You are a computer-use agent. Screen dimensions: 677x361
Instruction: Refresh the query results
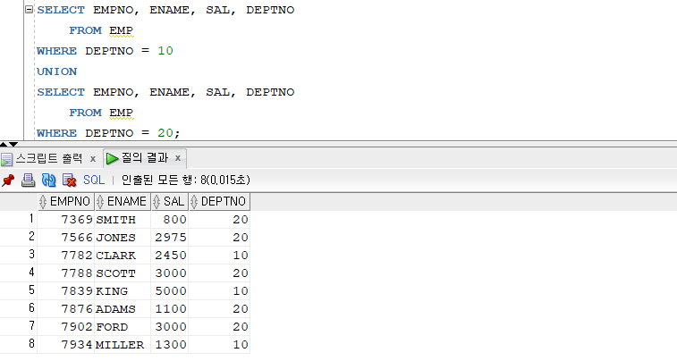pos(48,180)
